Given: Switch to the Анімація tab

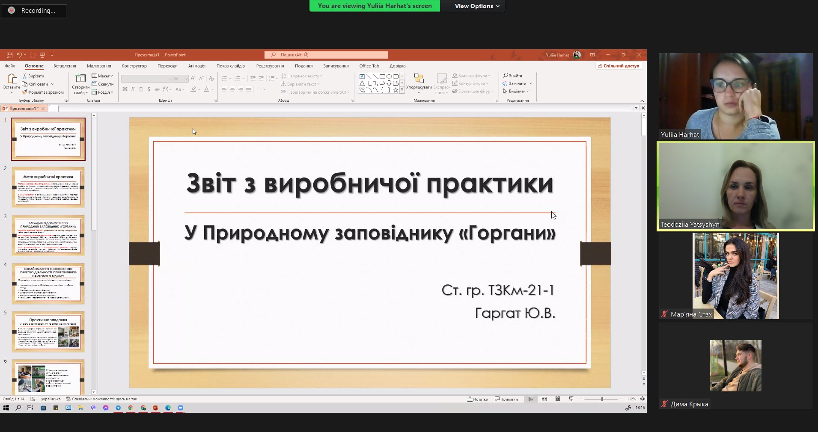Looking at the screenshot, I should pos(196,66).
